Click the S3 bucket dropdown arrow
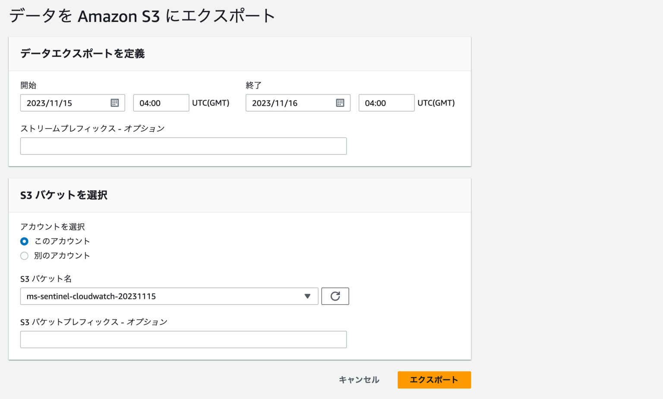The width and height of the screenshot is (663, 399). (307, 296)
